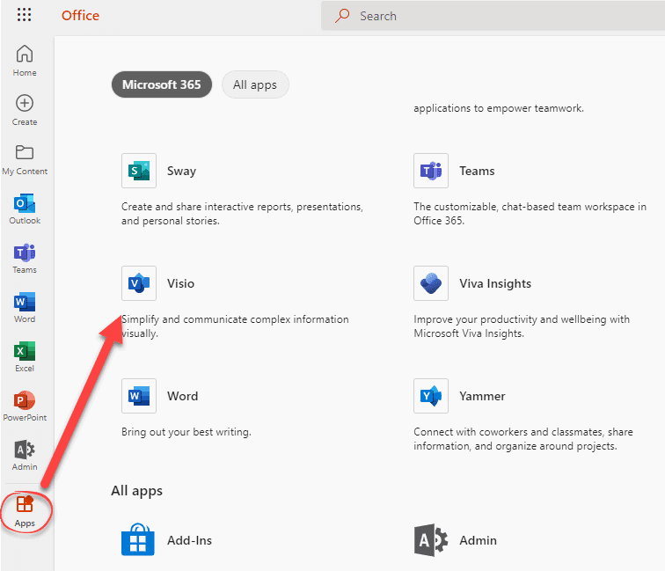Click Create in the left sidebar

25,110
